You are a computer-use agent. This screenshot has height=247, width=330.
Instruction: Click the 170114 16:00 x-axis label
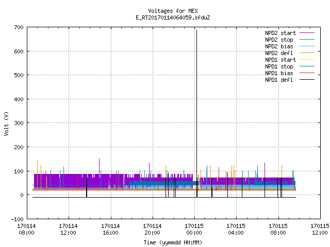tap(110, 230)
